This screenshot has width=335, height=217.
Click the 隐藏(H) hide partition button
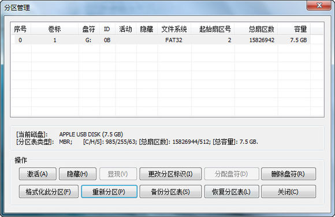point(77,174)
